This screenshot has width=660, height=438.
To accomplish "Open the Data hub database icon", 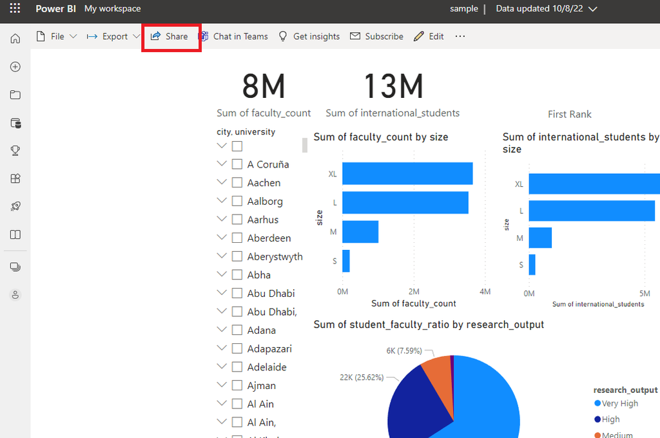I will point(15,123).
